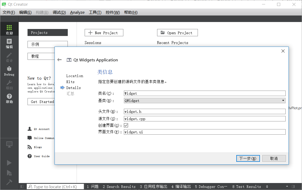Image resolution: width=302 pixels, height=190 pixels.
Task: Click the 类名 Widget class name field
Action: coord(205,93)
